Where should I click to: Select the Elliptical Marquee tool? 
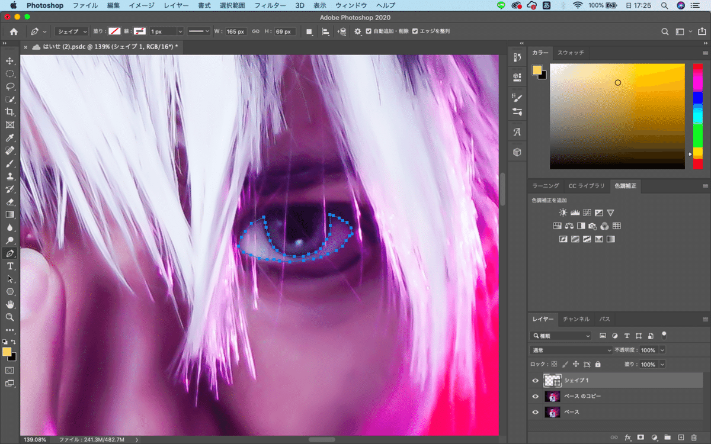(x=9, y=74)
